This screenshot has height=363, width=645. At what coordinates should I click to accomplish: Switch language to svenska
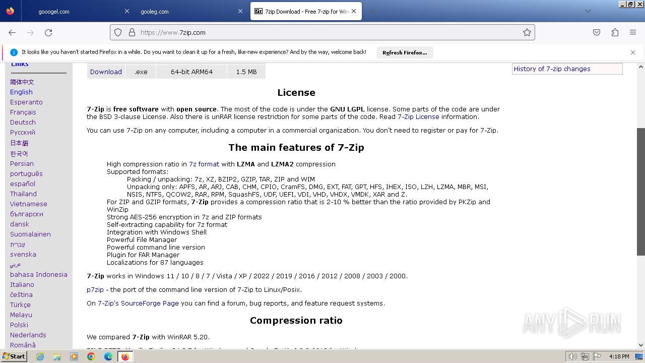click(x=23, y=254)
